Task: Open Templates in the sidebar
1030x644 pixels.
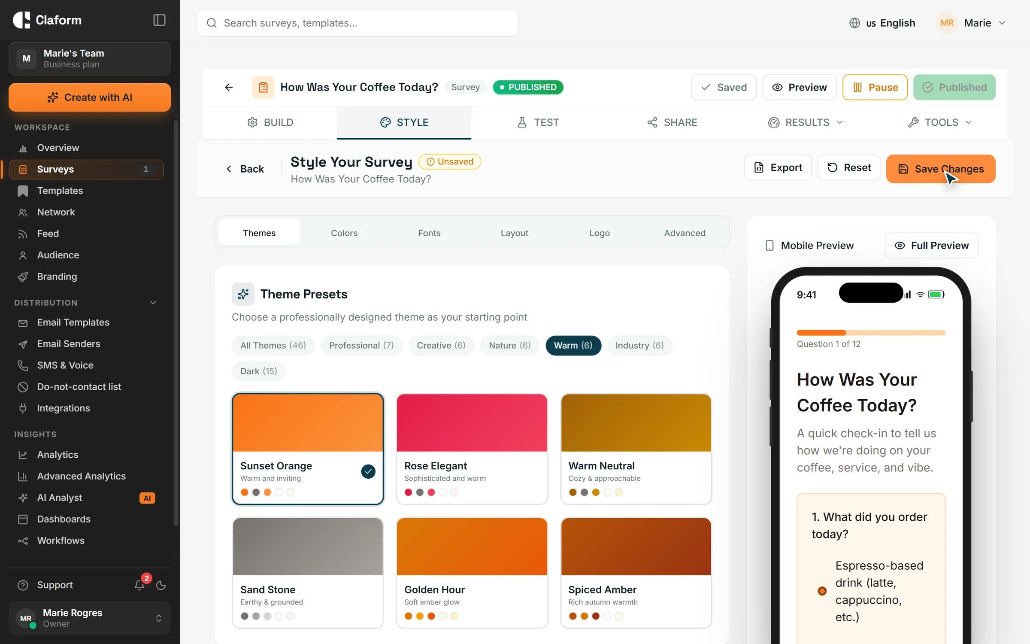Action: coord(86,191)
